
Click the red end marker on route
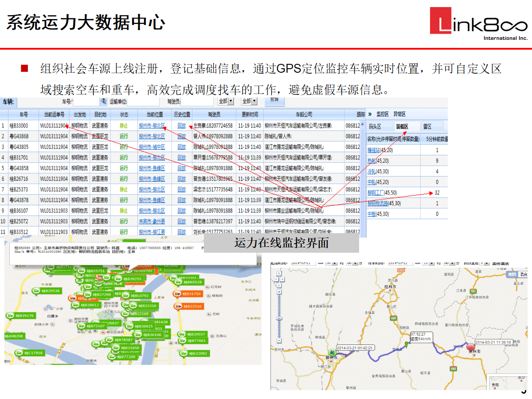point(471,346)
